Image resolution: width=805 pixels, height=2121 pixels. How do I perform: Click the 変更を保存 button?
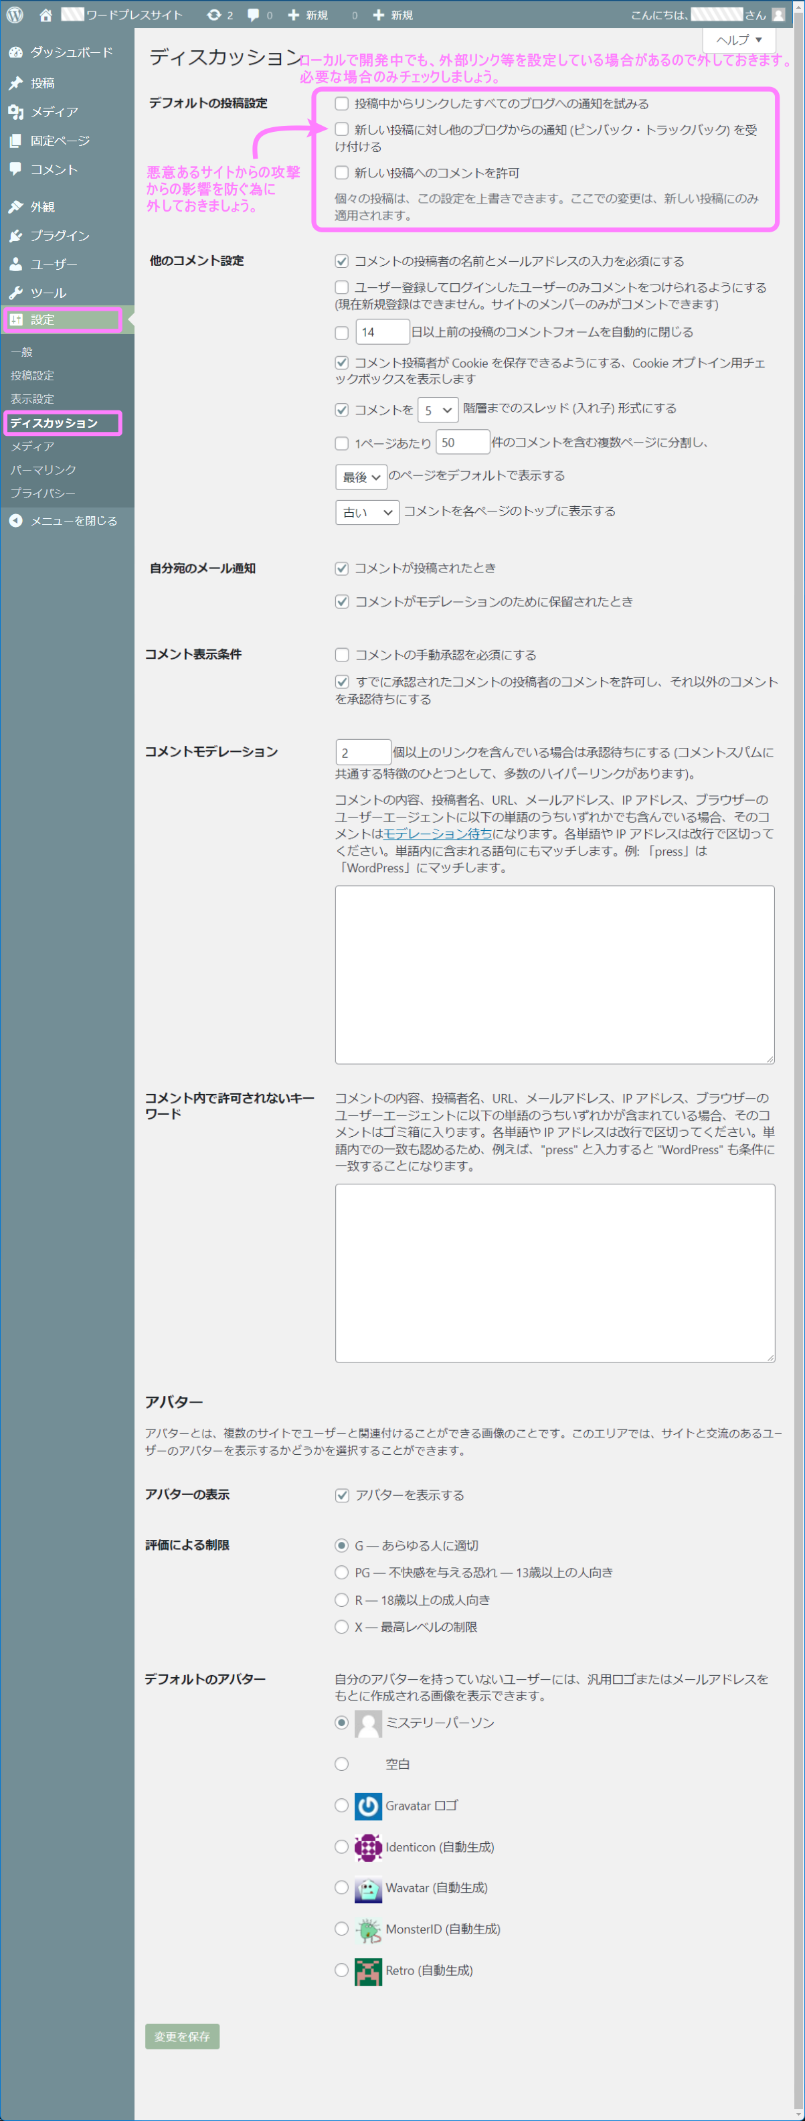(182, 2036)
